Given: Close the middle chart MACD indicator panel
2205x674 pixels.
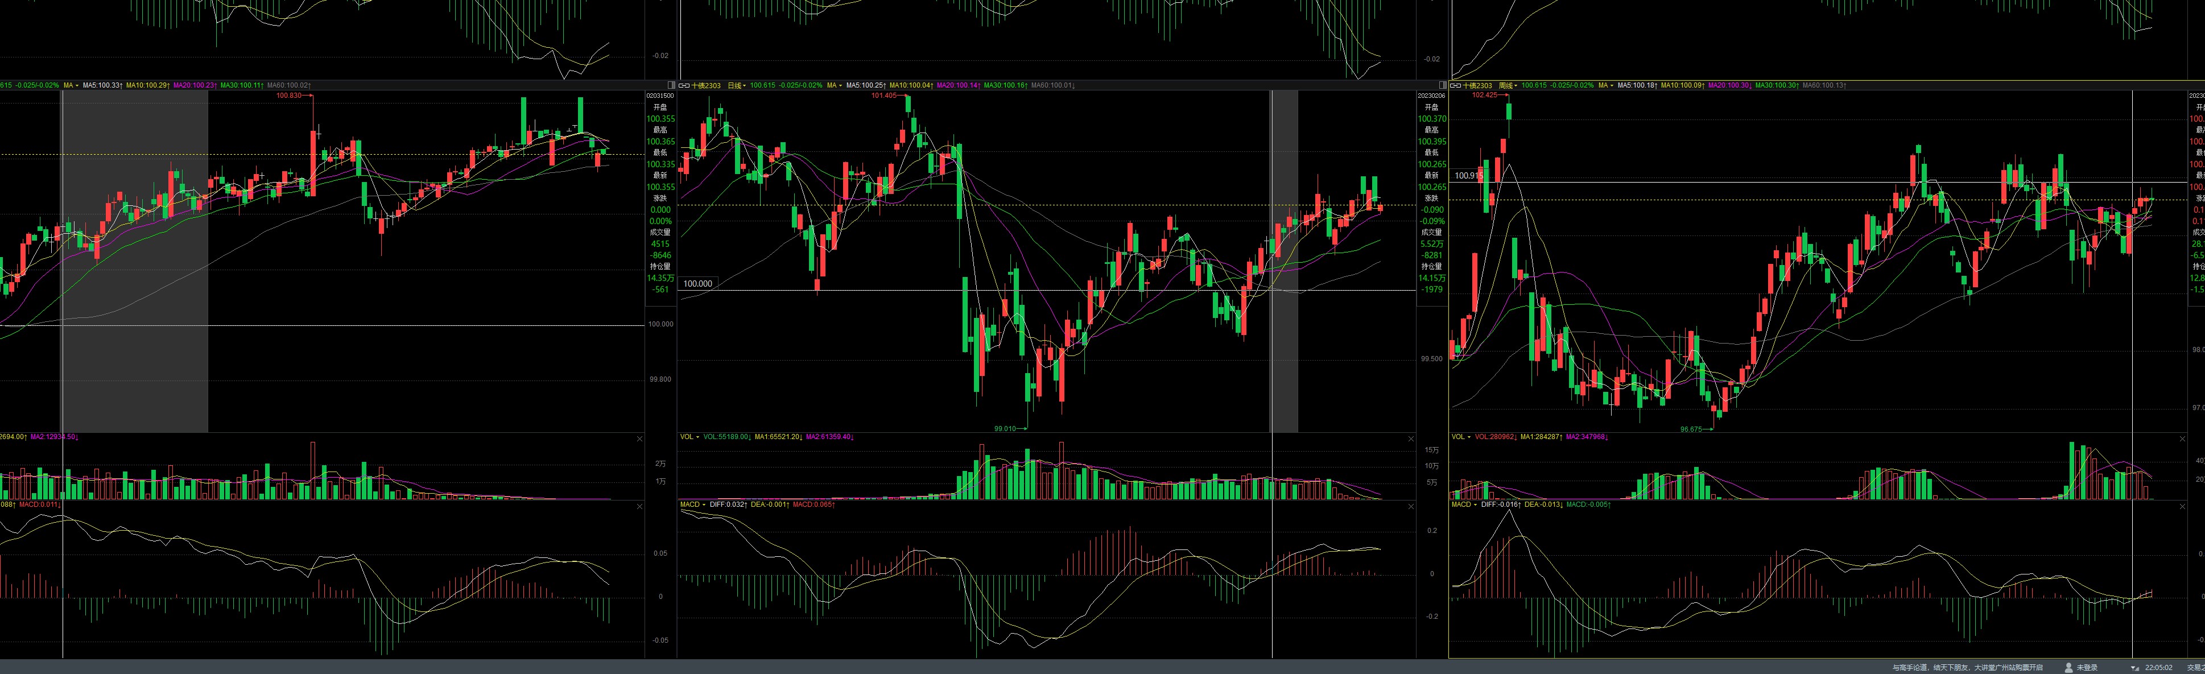Looking at the screenshot, I should point(1411,507).
